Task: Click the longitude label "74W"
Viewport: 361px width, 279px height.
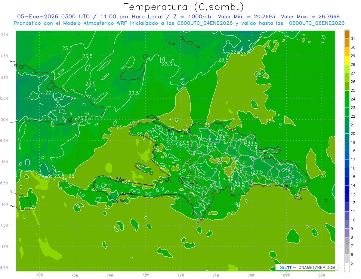Action: [110, 275]
